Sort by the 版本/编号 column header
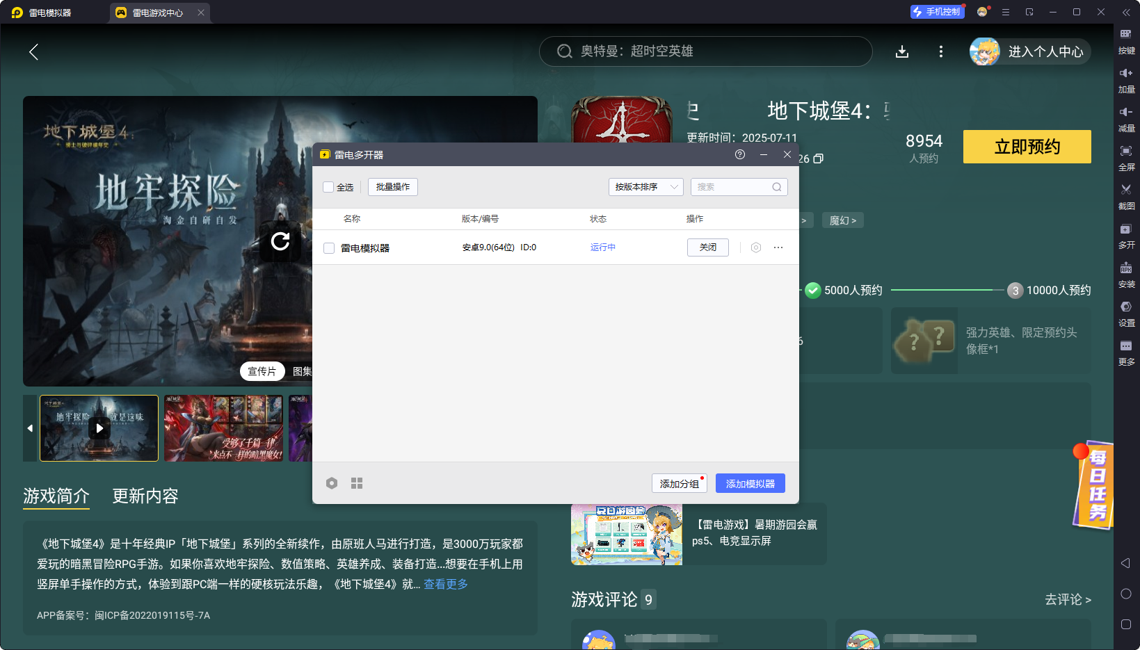This screenshot has width=1140, height=650. [x=480, y=219]
